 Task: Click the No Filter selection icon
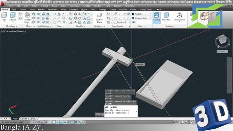click(x=166, y=17)
